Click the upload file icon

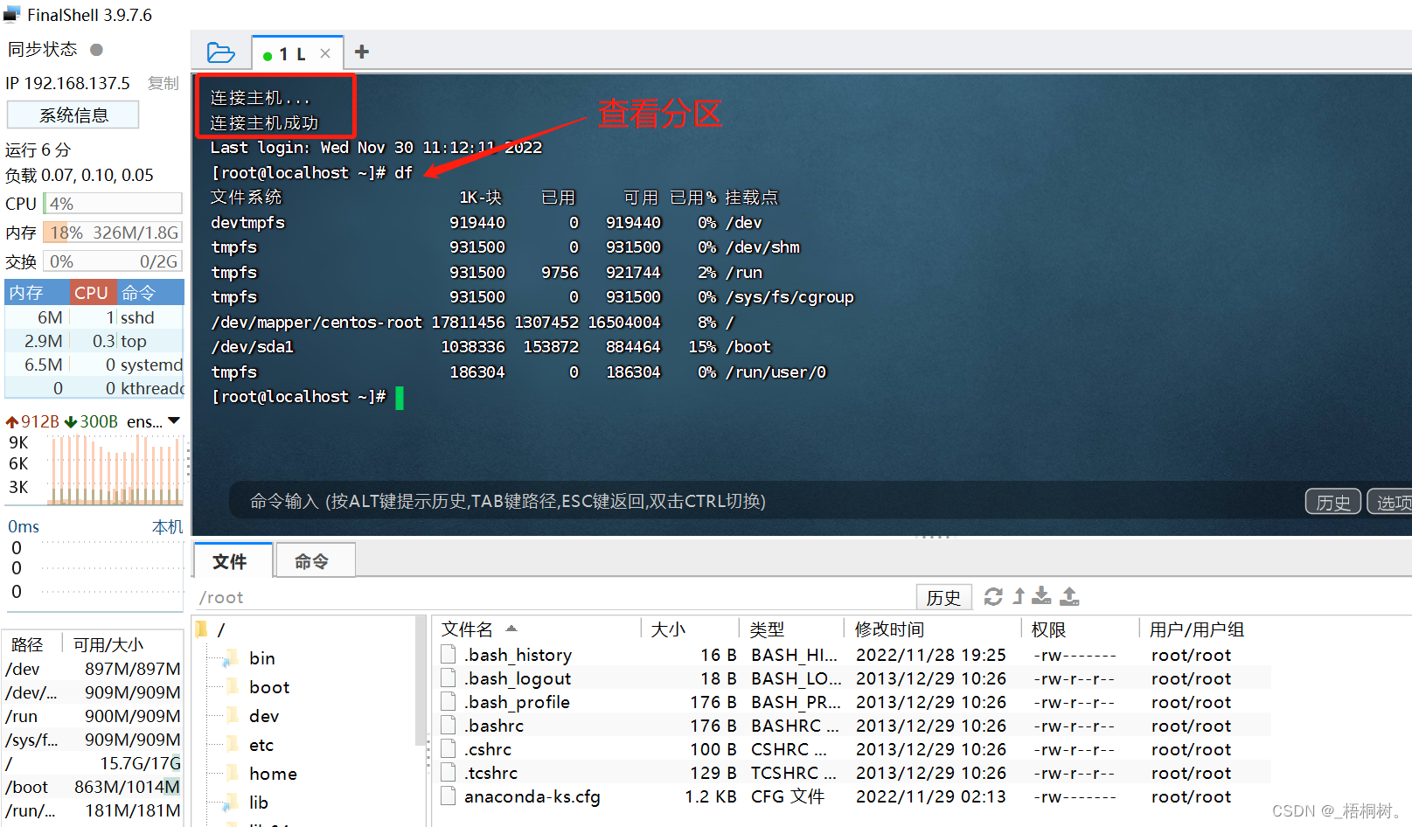1068,595
